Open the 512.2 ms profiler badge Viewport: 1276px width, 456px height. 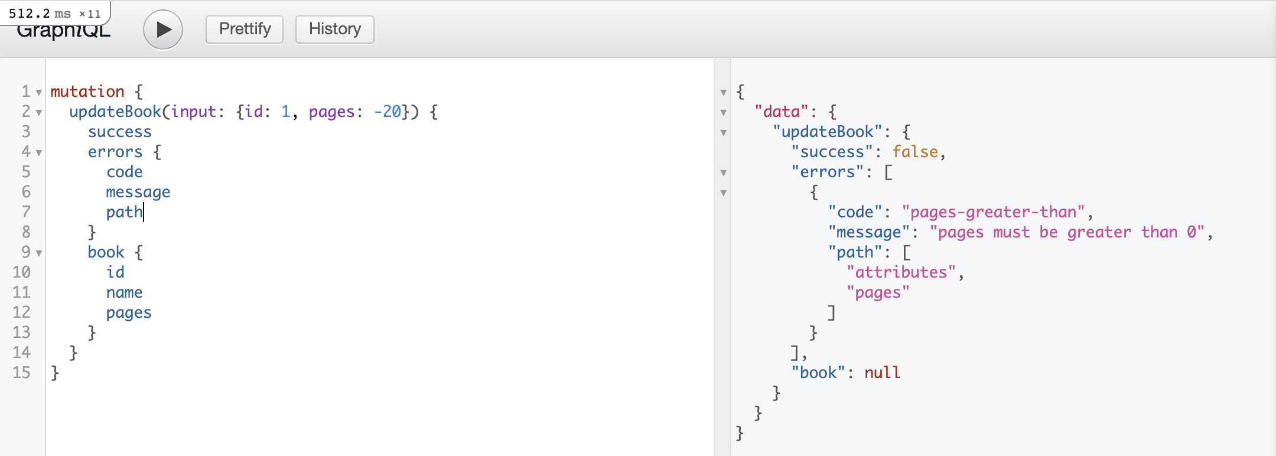[54, 13]
